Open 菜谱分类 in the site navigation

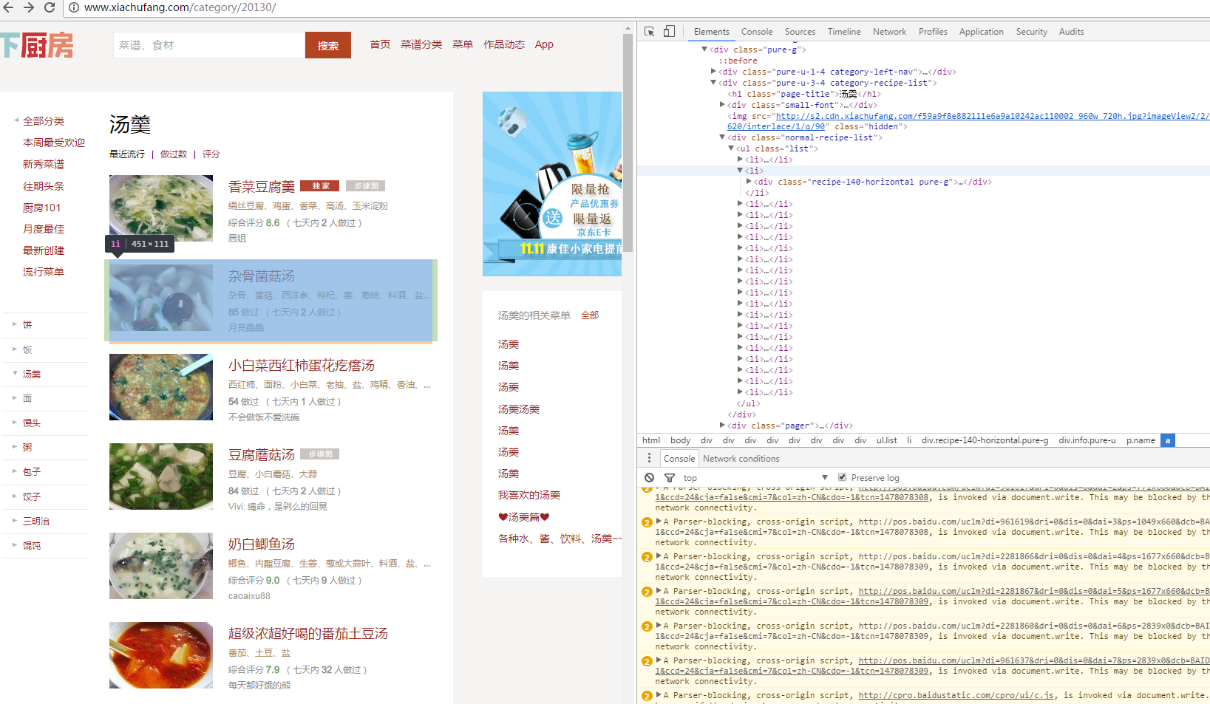coord(421,44)
